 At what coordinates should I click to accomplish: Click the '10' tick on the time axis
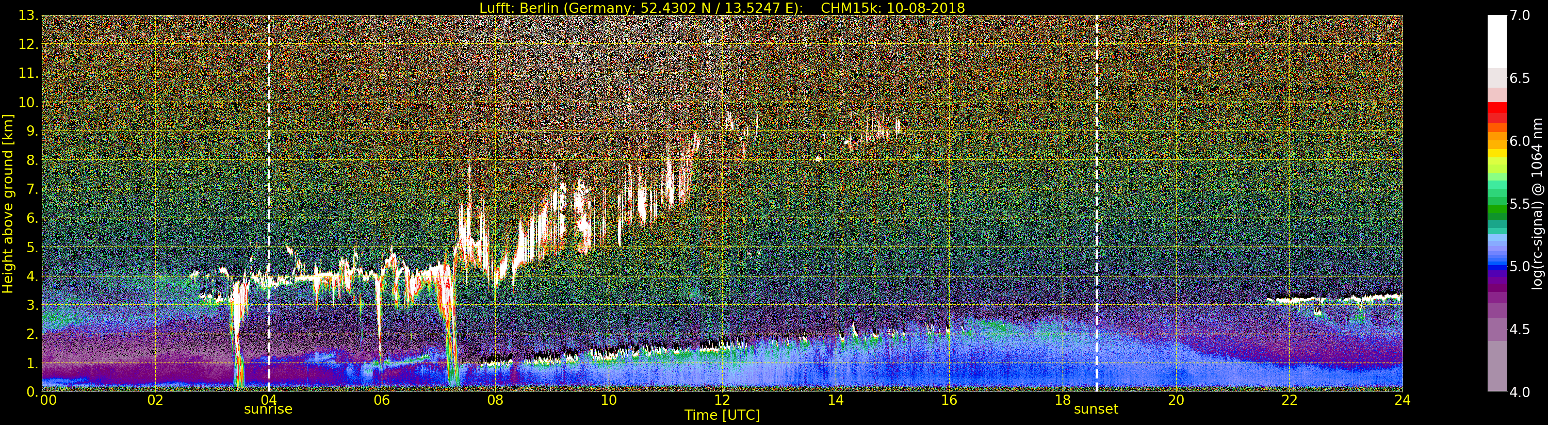point(609,400)
